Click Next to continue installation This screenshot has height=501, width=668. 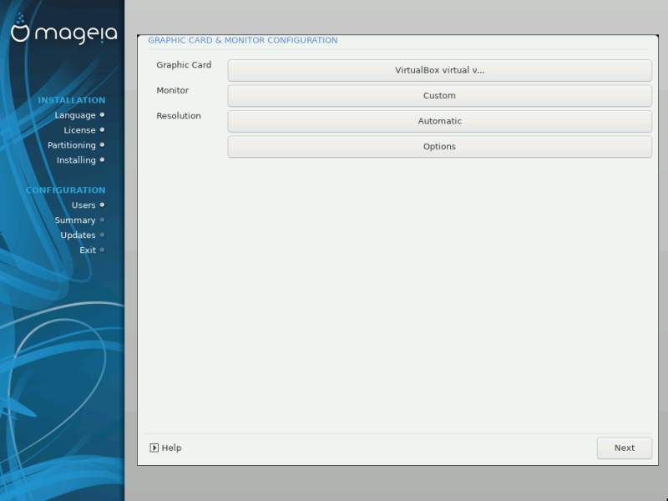pyautogui.click(x=624, y=448)
